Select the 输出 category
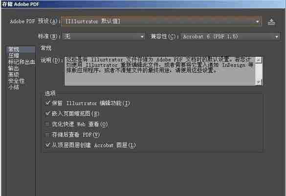The width and height of the screenshot is (286, 196). (x=14, y=68)
